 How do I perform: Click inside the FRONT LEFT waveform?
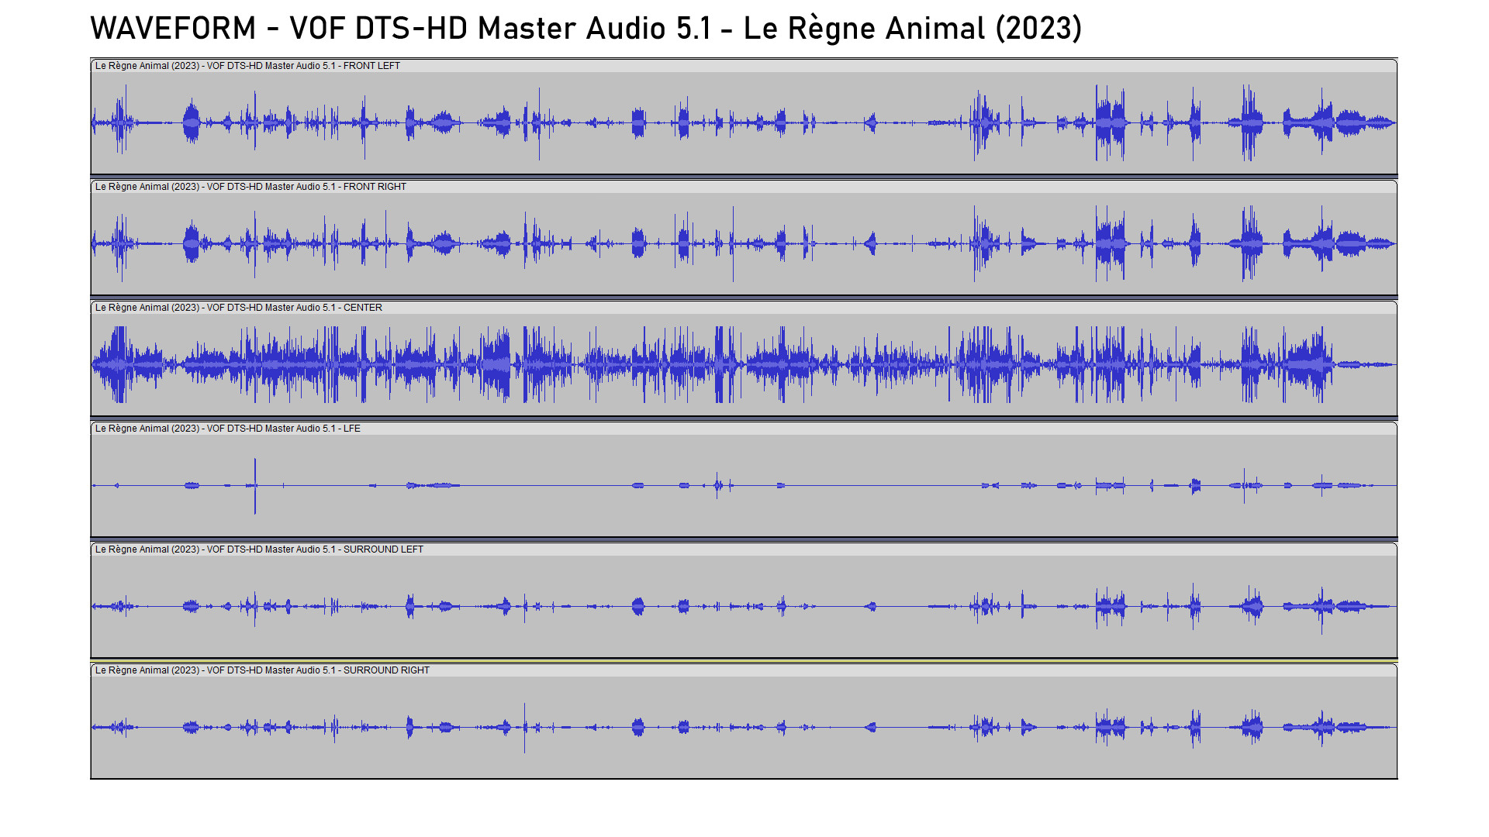[744, 122]
